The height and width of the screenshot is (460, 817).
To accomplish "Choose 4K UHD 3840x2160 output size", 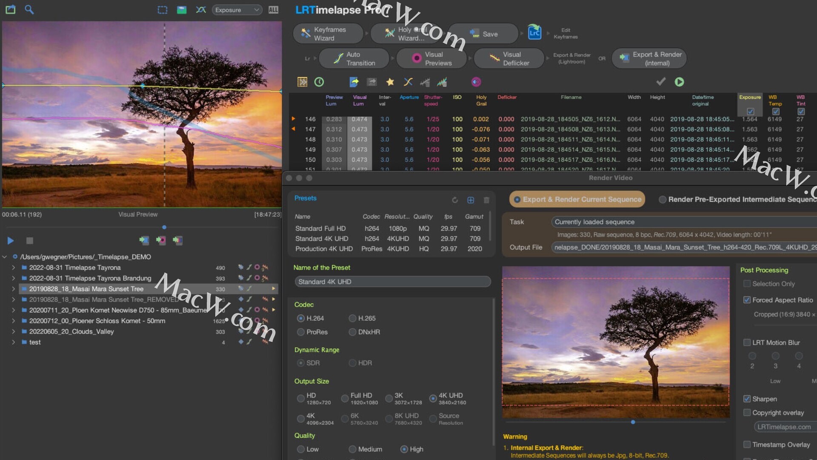I will pyautogui.click(x=433, y=398).
